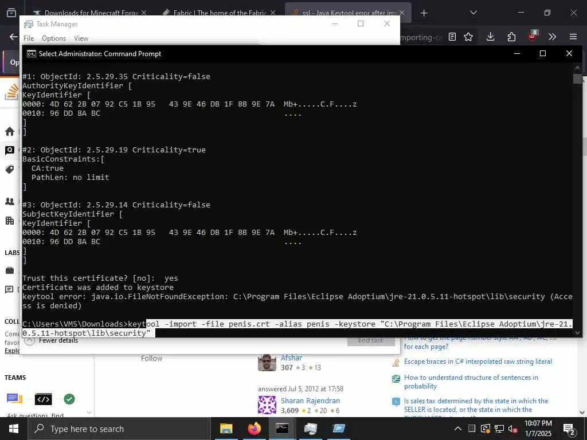Open Firefox downloads panel icon

(x=491, y=37)
